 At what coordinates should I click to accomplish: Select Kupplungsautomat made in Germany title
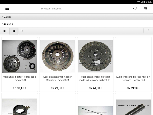click(58, 78)
